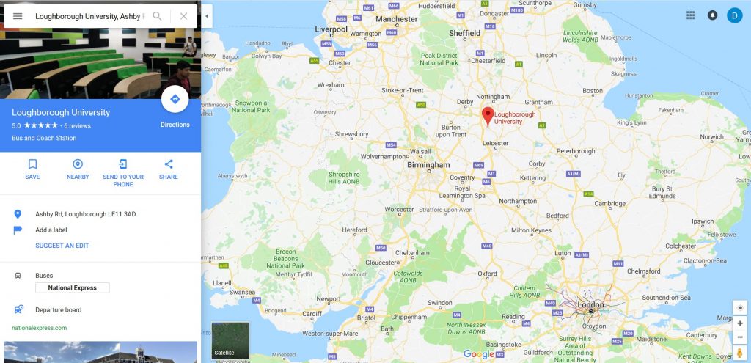The image size is (751, 363).
Task: Clear the search with the X icon
Action: (183, 16)
